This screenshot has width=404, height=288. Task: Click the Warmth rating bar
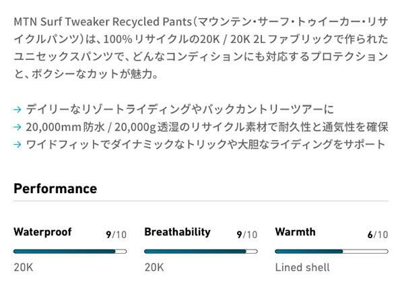(331, 251)
